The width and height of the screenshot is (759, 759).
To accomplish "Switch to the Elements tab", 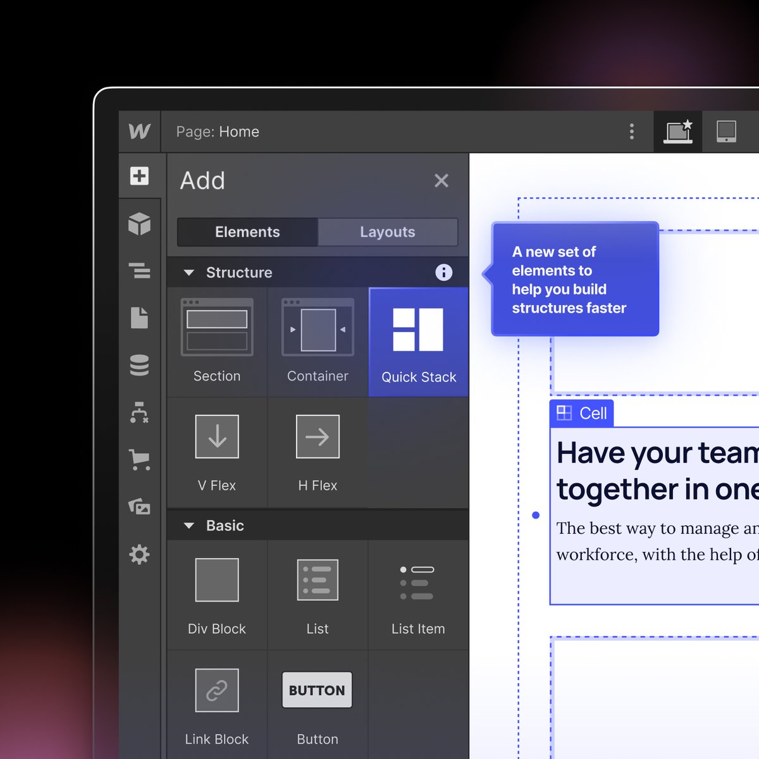I will [247, 232].
